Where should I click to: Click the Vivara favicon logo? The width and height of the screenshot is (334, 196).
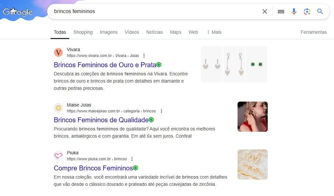(x=58, y=52)
